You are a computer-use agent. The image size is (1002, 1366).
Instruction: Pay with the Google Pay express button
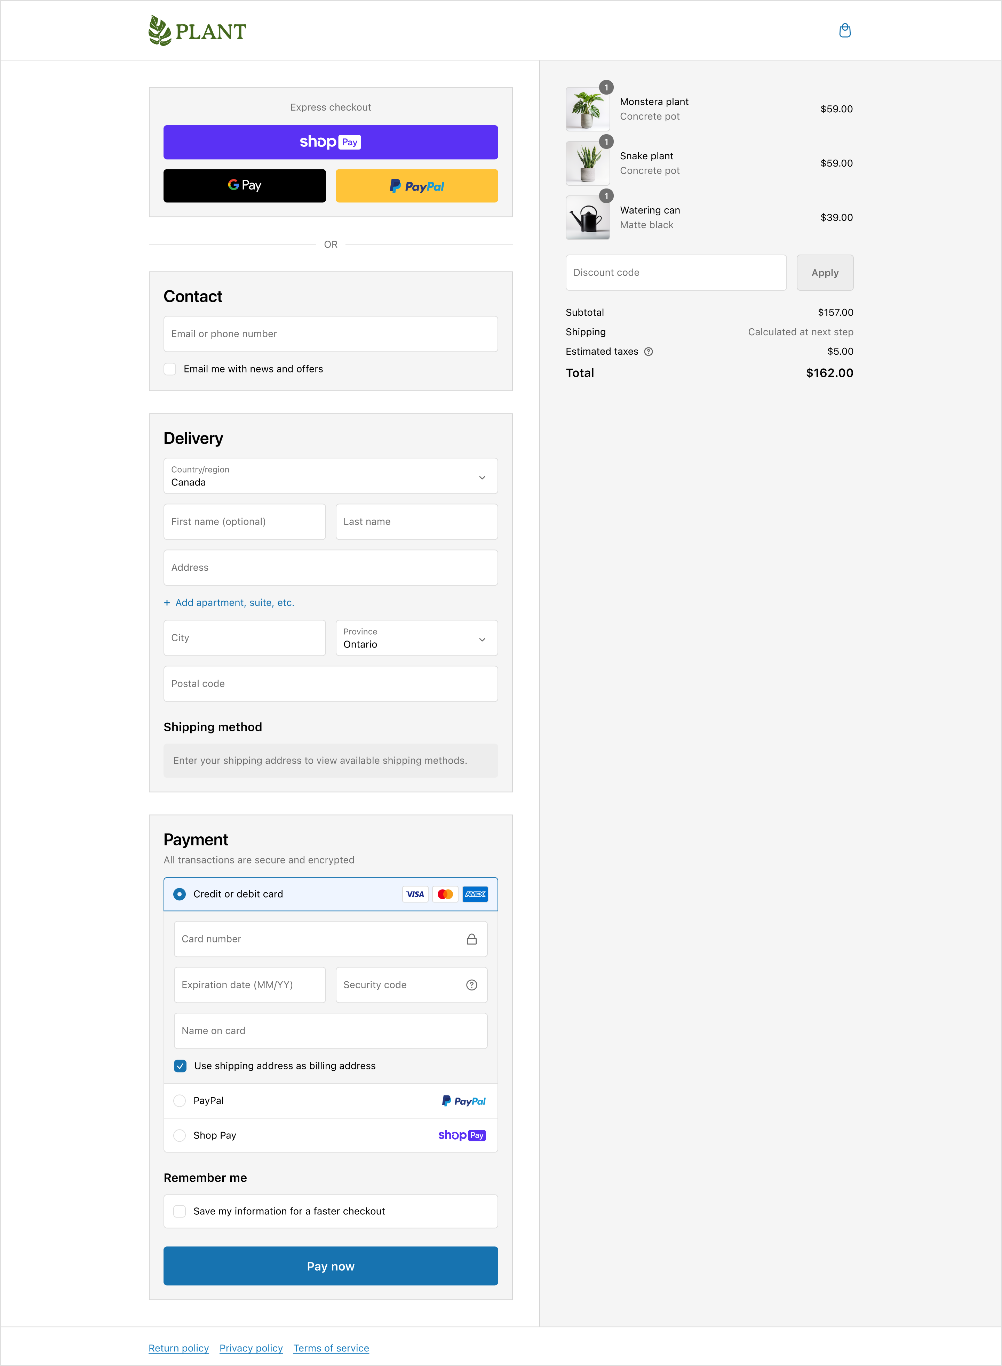click(245, 185)
